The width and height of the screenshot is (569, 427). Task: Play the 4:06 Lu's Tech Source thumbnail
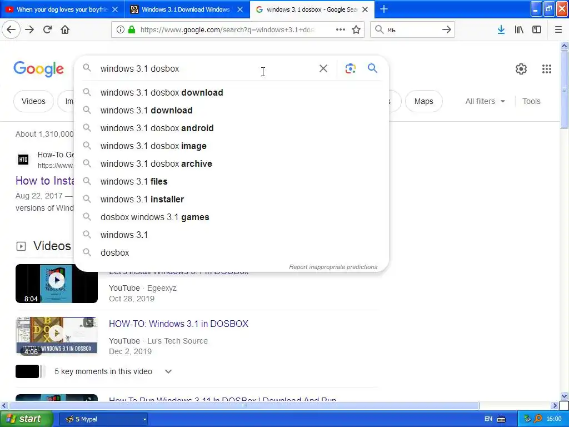pos(57,336)
